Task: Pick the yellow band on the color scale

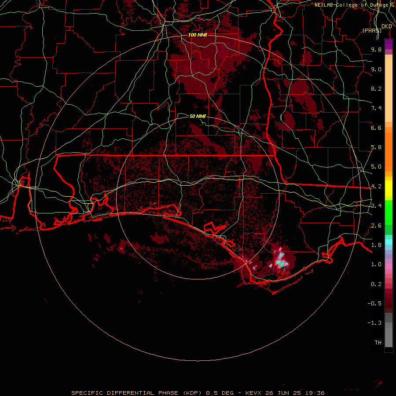Action: 389,188
